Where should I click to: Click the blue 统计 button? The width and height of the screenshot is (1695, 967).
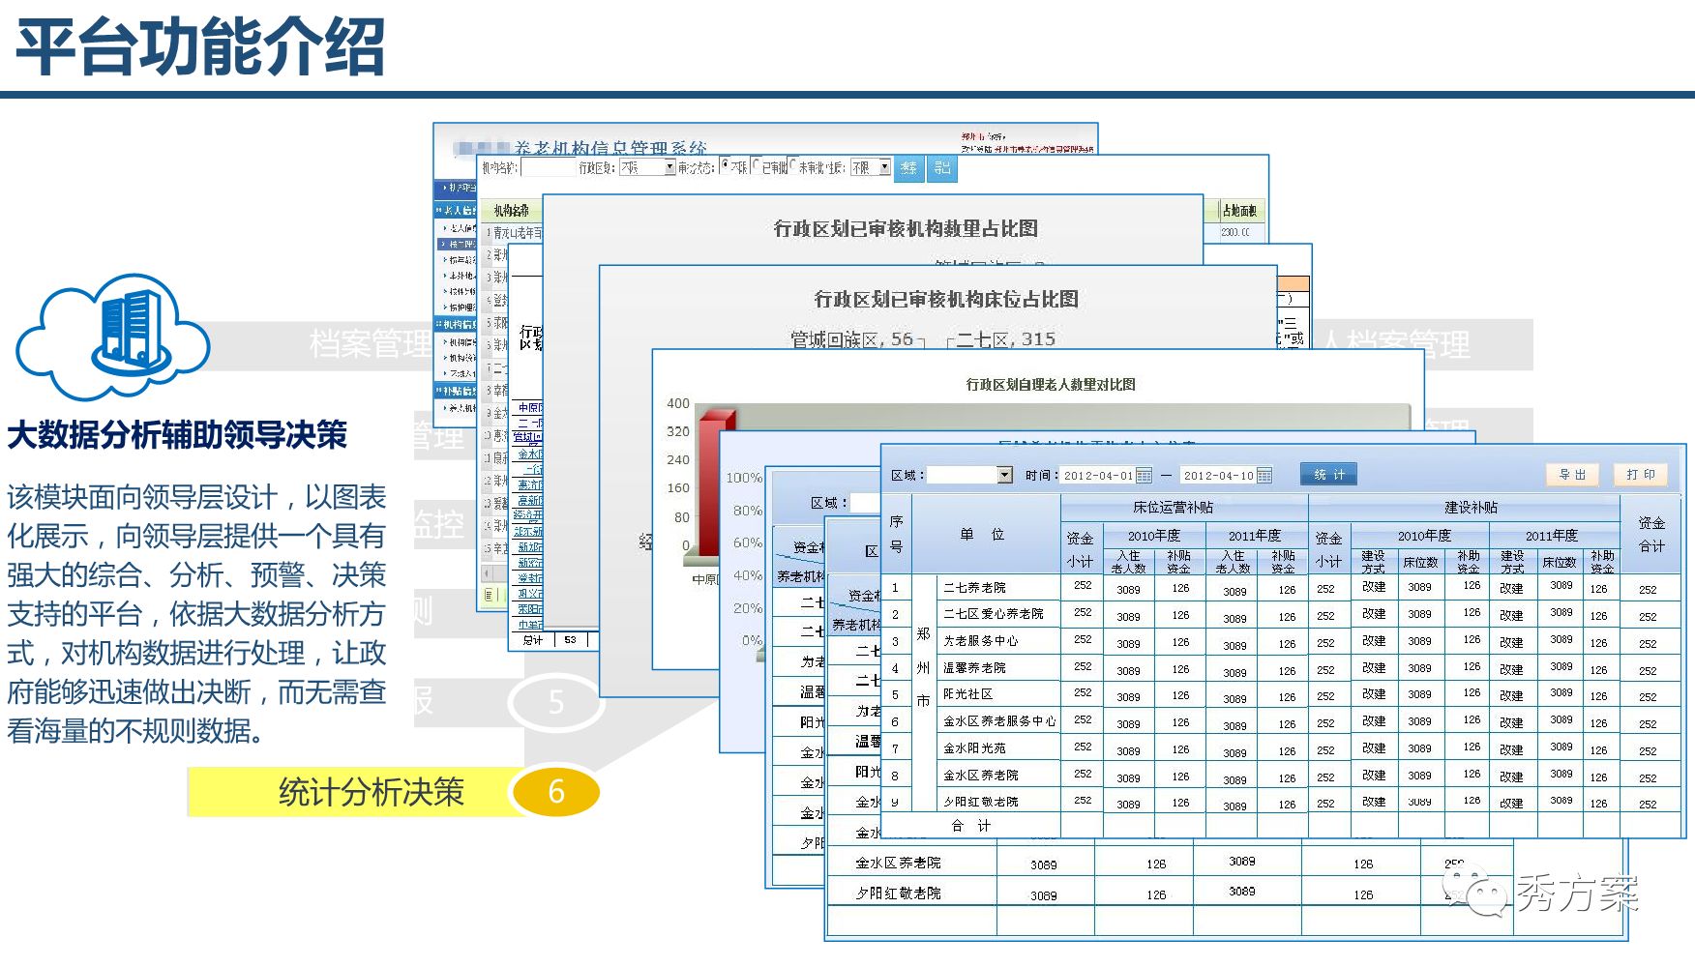point(1329,475)
